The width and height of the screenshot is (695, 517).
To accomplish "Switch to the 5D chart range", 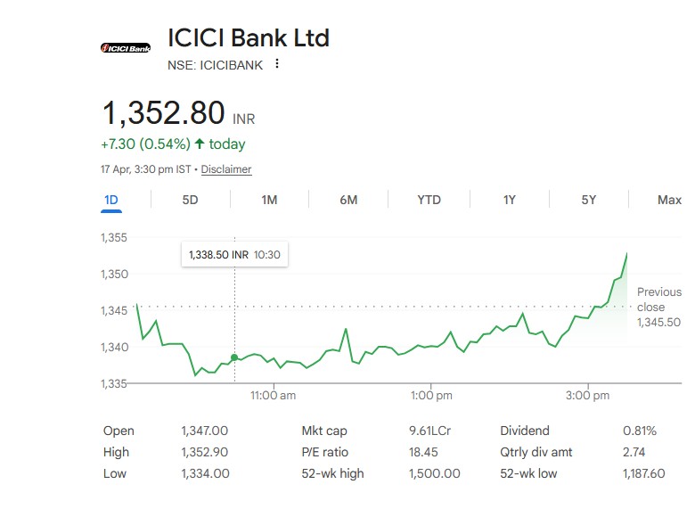I will [190, 200].
